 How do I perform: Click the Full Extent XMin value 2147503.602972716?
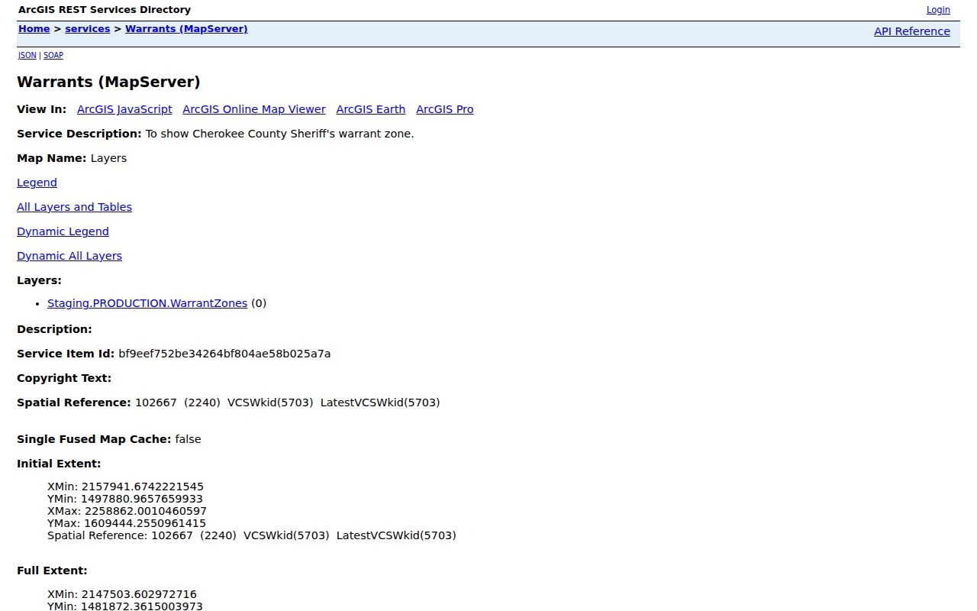point(139,594)
